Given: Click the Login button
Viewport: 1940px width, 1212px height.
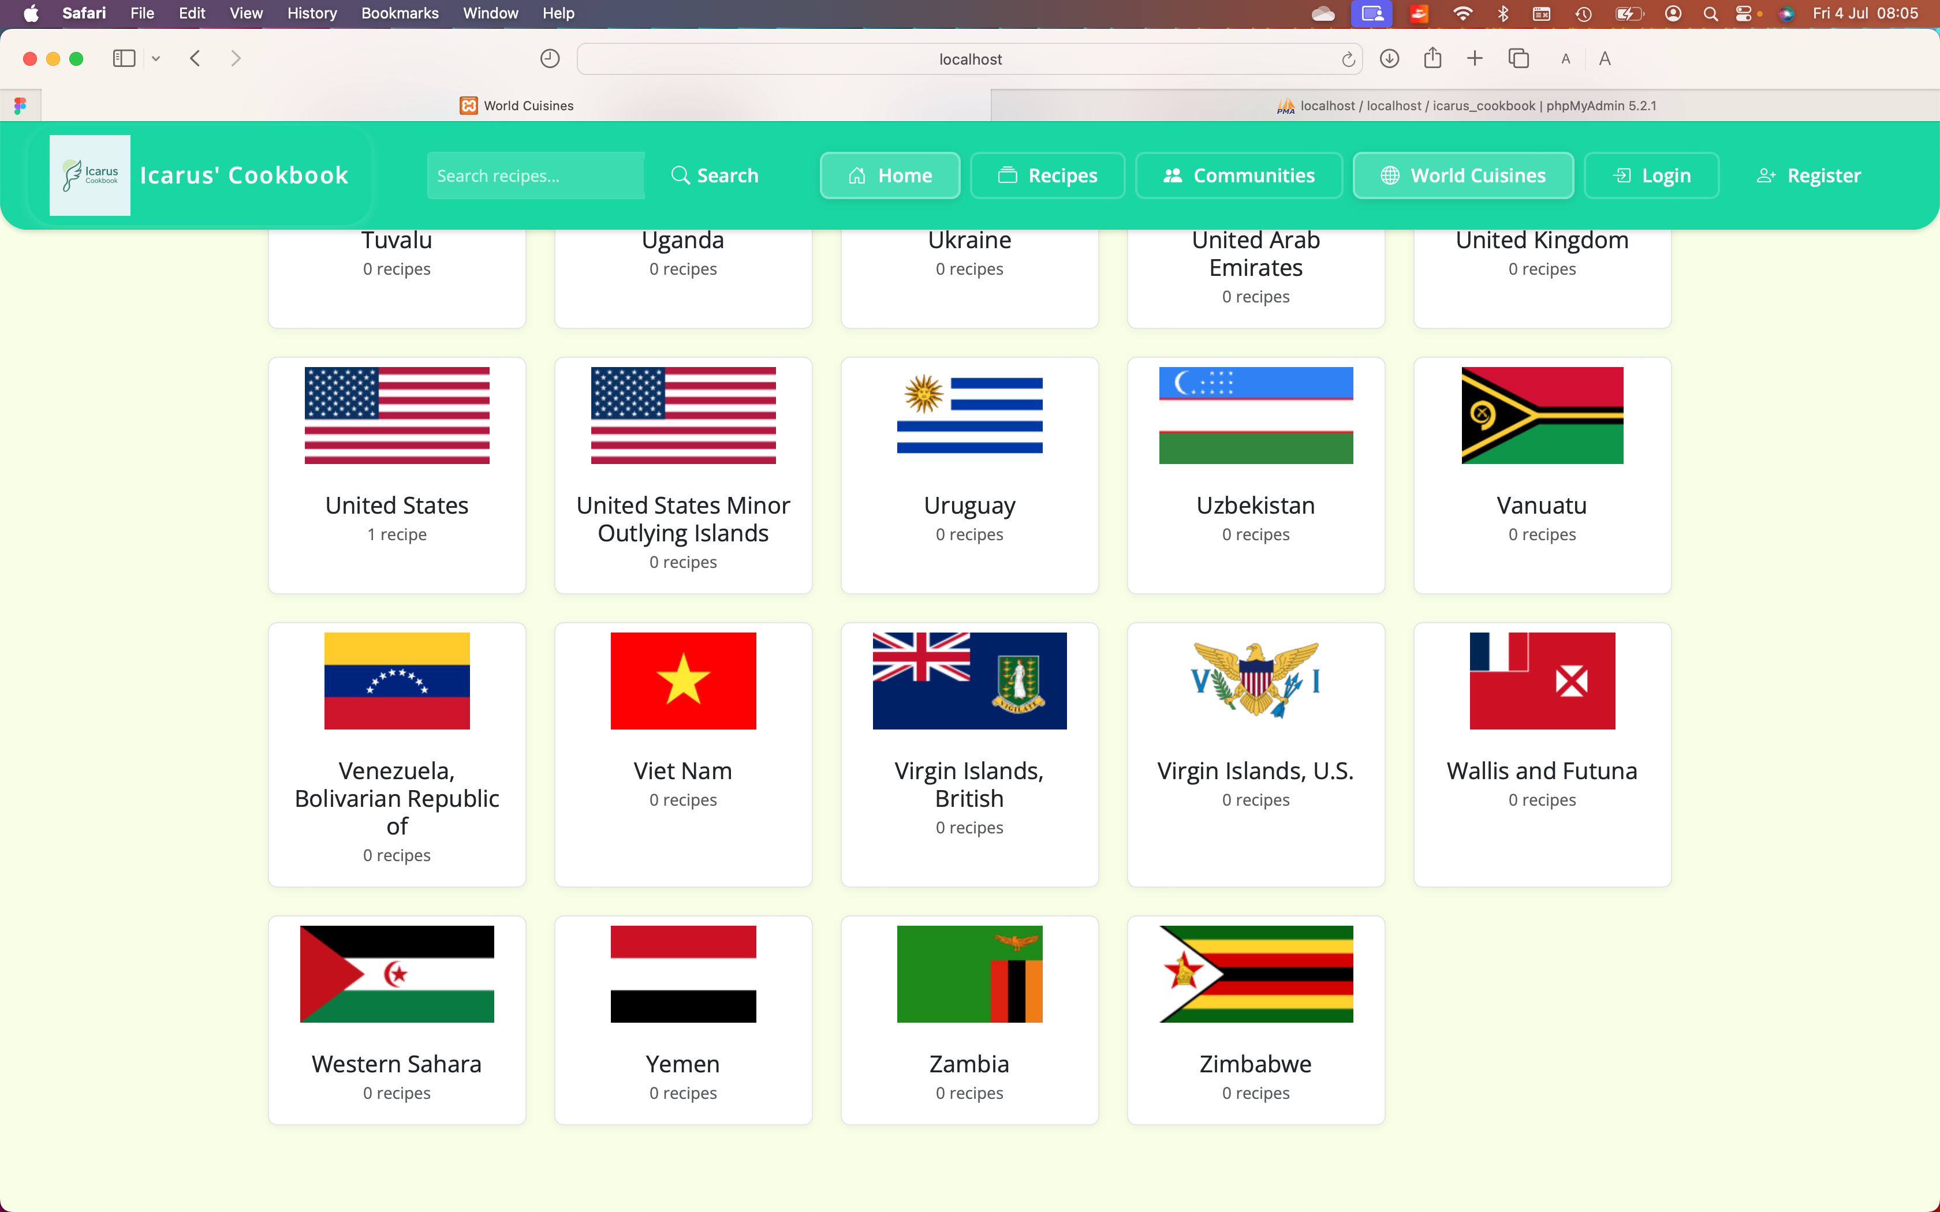Looking at the screenshot, I should point(1651,175).
